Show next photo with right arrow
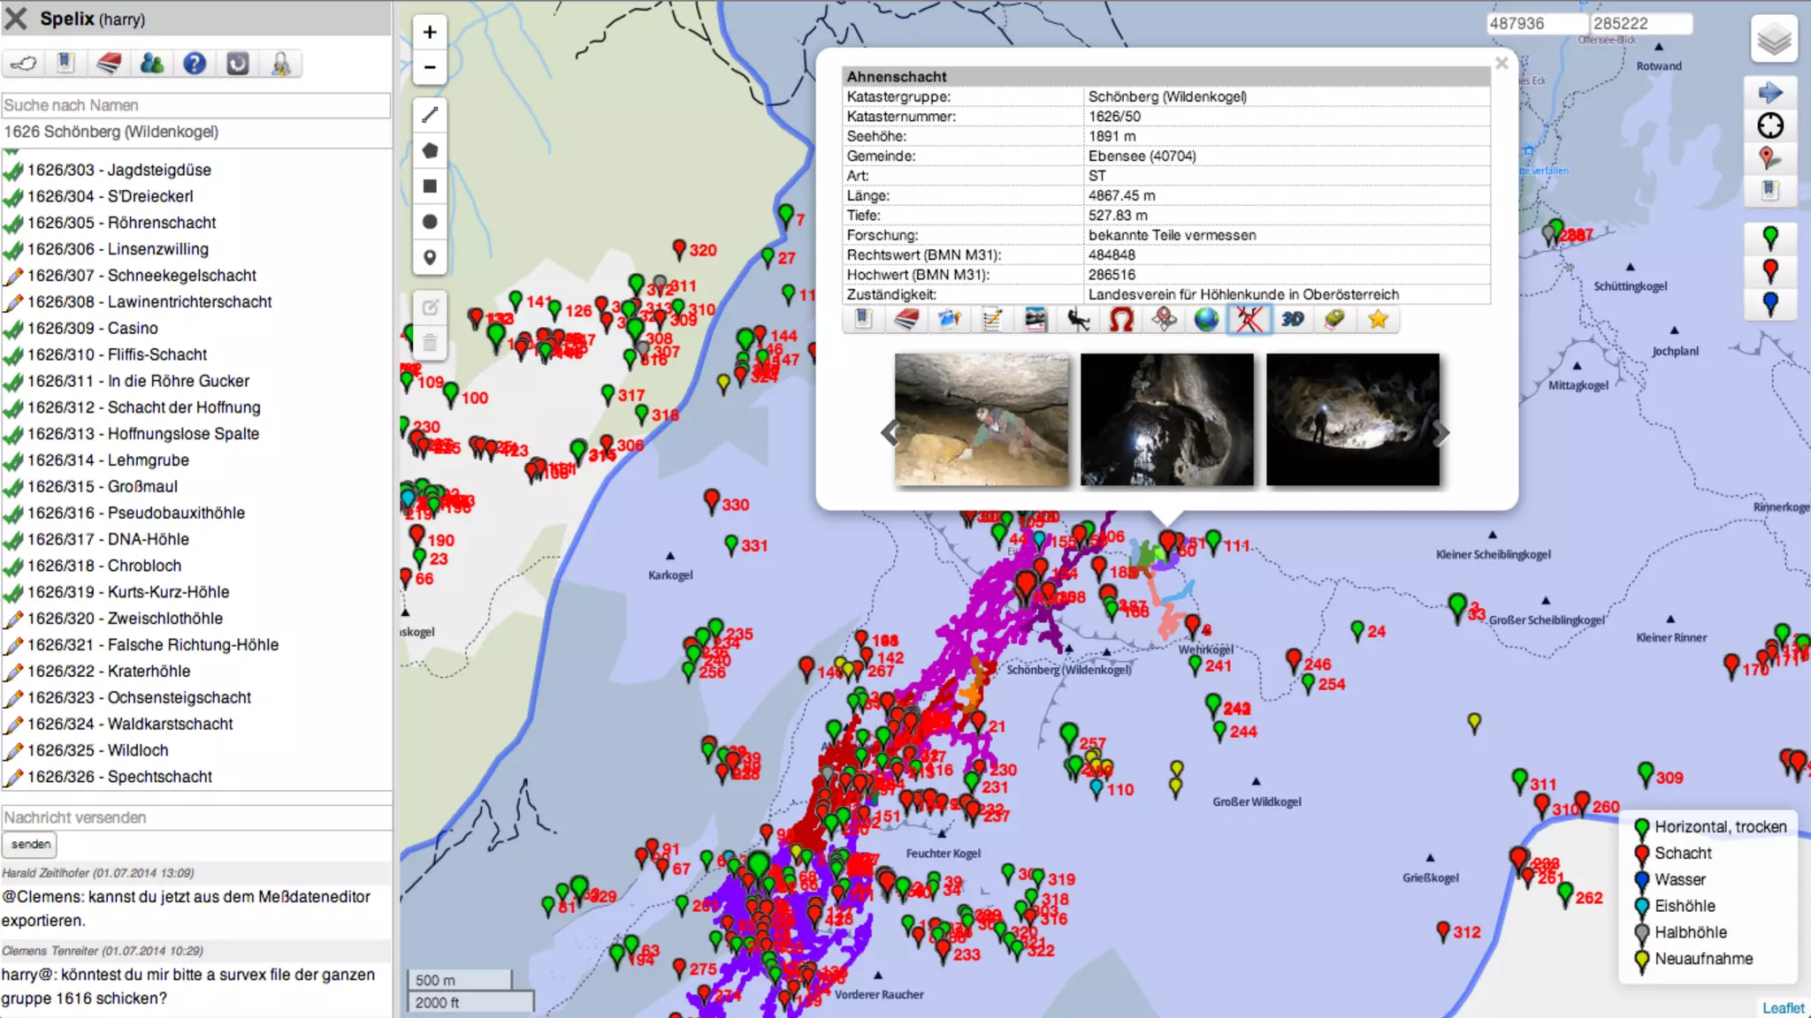Viewport: 1811px width, 1018px height. [1442, 432]
